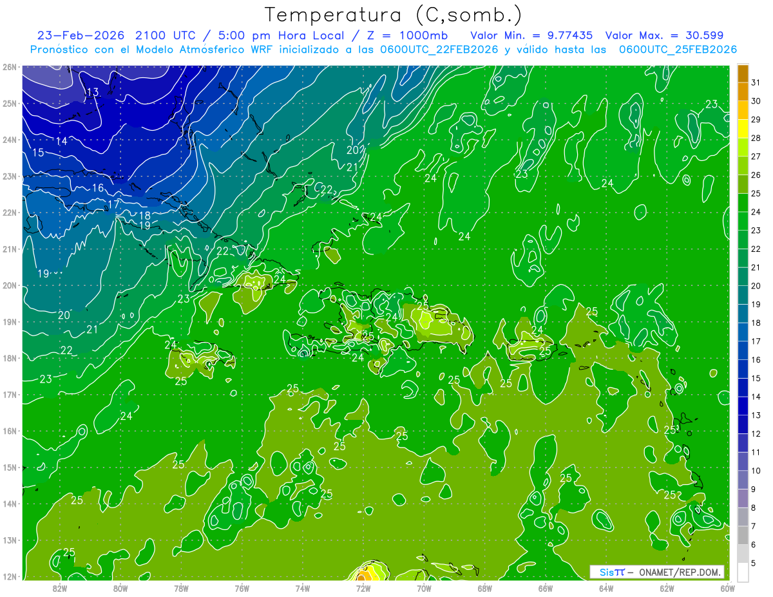Click the "66W" longitude axis label
Image resolution: width=773 pixels, height=597 pixels.
pos(546,587)
